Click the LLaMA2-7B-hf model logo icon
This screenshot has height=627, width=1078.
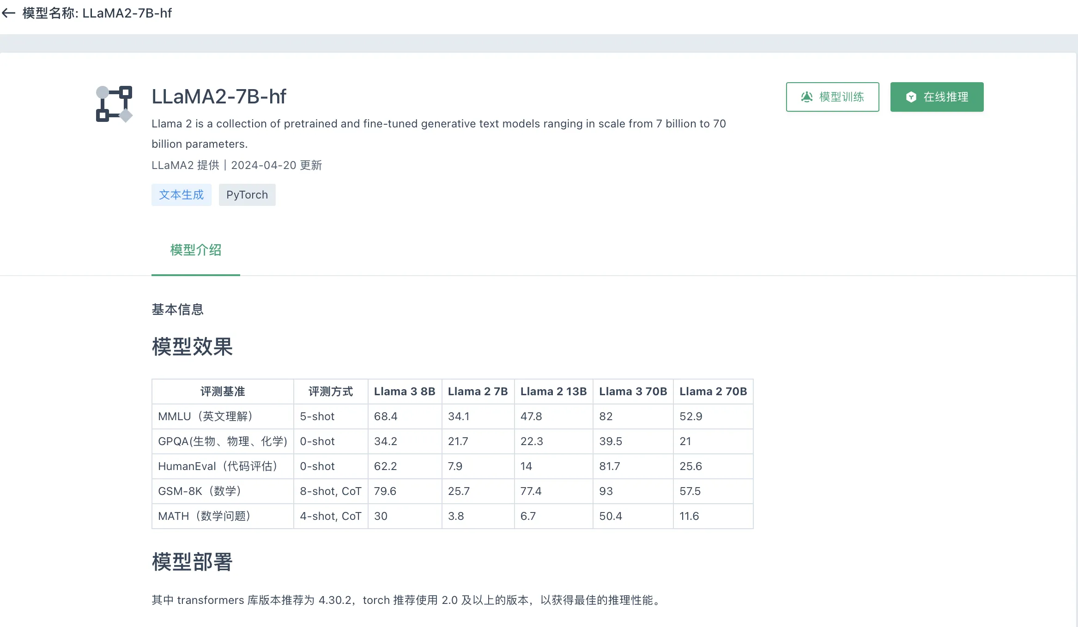114,104
